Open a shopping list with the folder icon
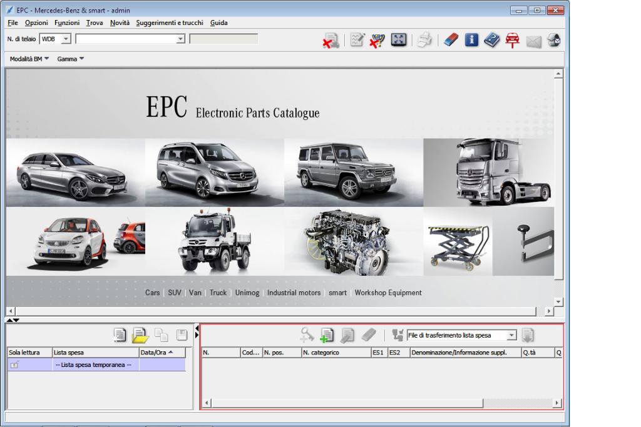 [x=140, y=334]
